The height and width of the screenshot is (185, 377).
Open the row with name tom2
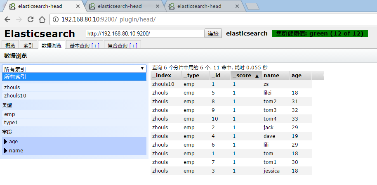[x=231, y=102]
